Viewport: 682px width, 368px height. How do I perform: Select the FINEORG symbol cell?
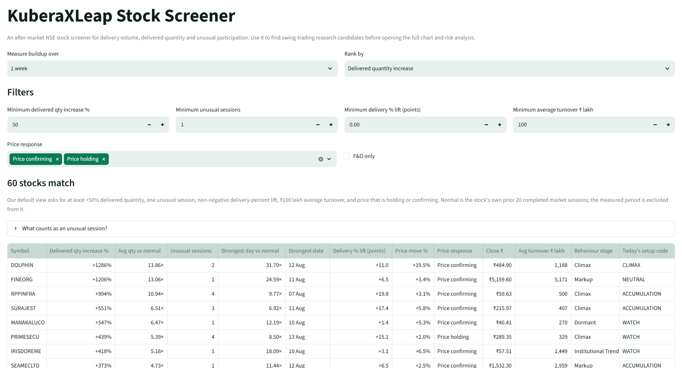(27, 279)
